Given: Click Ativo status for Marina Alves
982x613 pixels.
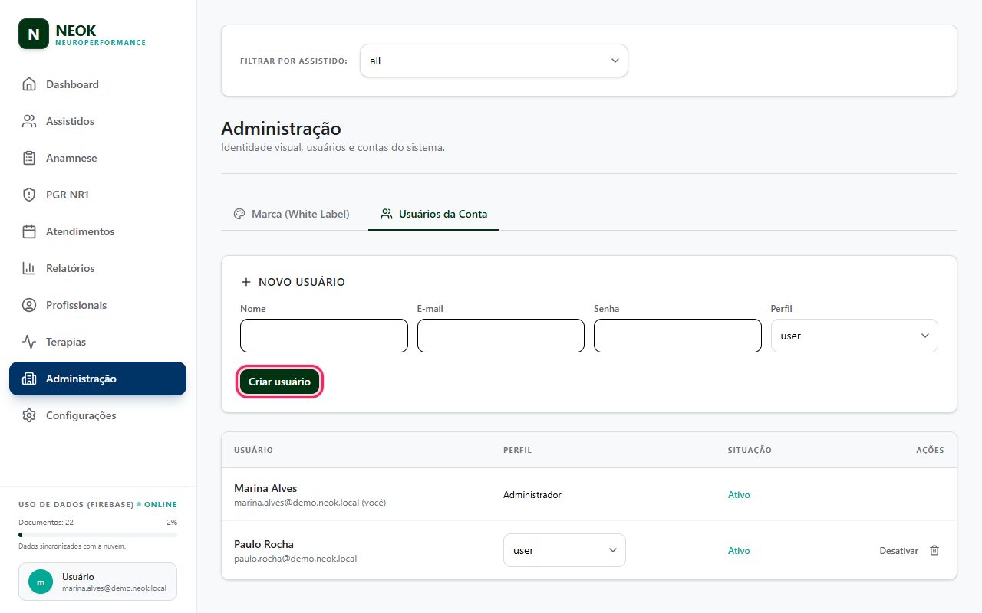Looking at the screenshot, I should (739, 495).
